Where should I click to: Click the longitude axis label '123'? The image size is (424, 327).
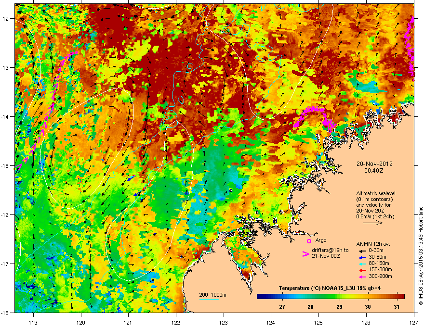pyautogui.click(x=224, y=322)
